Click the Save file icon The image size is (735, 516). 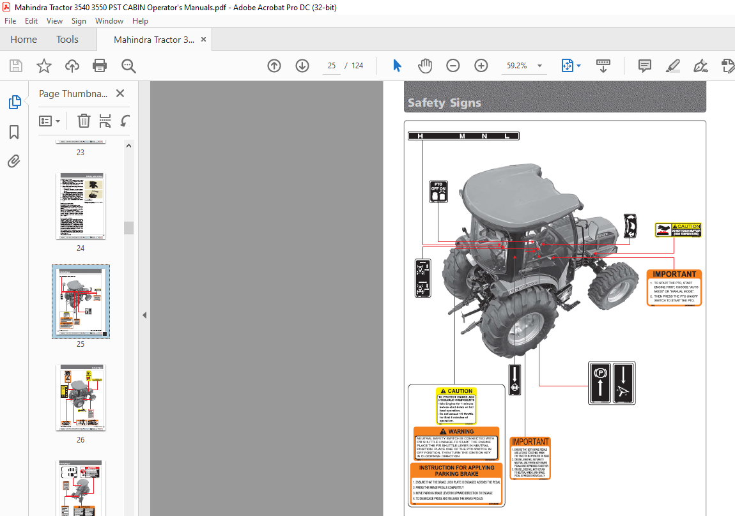16,66
